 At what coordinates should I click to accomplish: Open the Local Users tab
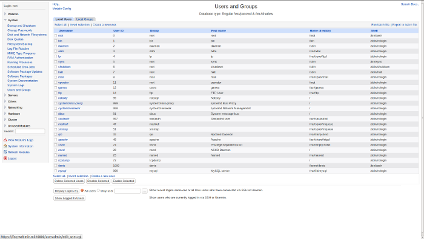[64, 19]
